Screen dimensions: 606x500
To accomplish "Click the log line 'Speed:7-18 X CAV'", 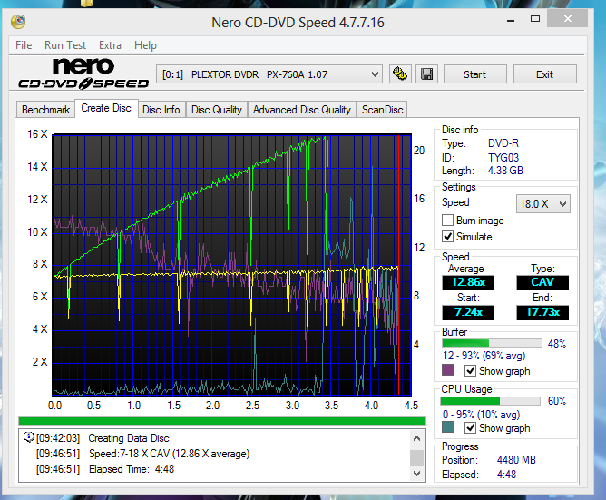I will (169, 453).
